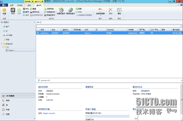Open filter dropdown on 状态 column
The height and width of the screenshot is (121, 183).
pyautogui.click(x=60, y=30)
